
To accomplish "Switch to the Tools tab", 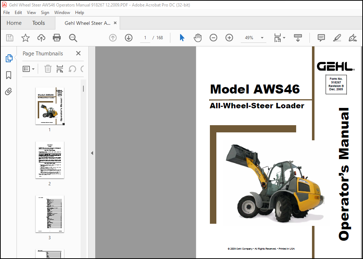I will pos(38,23).
